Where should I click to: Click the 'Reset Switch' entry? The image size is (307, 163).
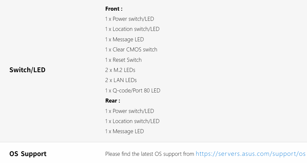(x=127, y=60)
